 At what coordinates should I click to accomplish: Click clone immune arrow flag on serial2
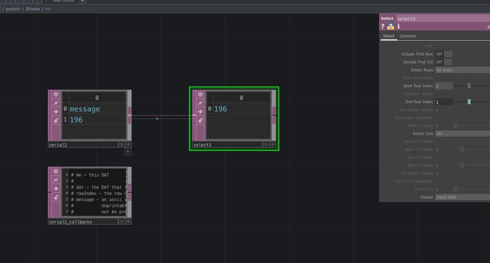pyautogui.click(x=56, y=112)
